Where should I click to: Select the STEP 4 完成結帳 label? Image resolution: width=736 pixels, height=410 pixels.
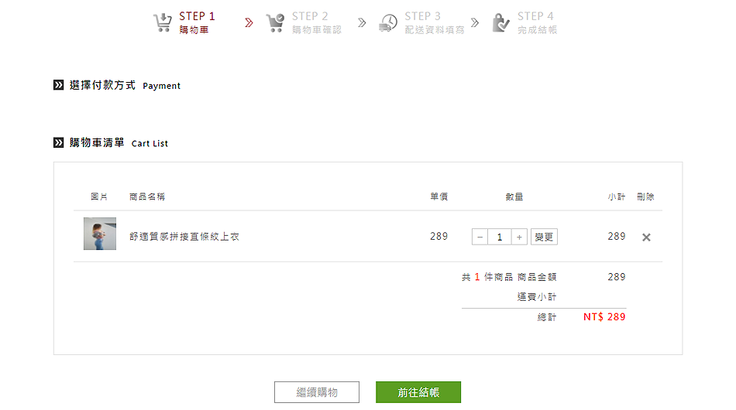(537, 30)
